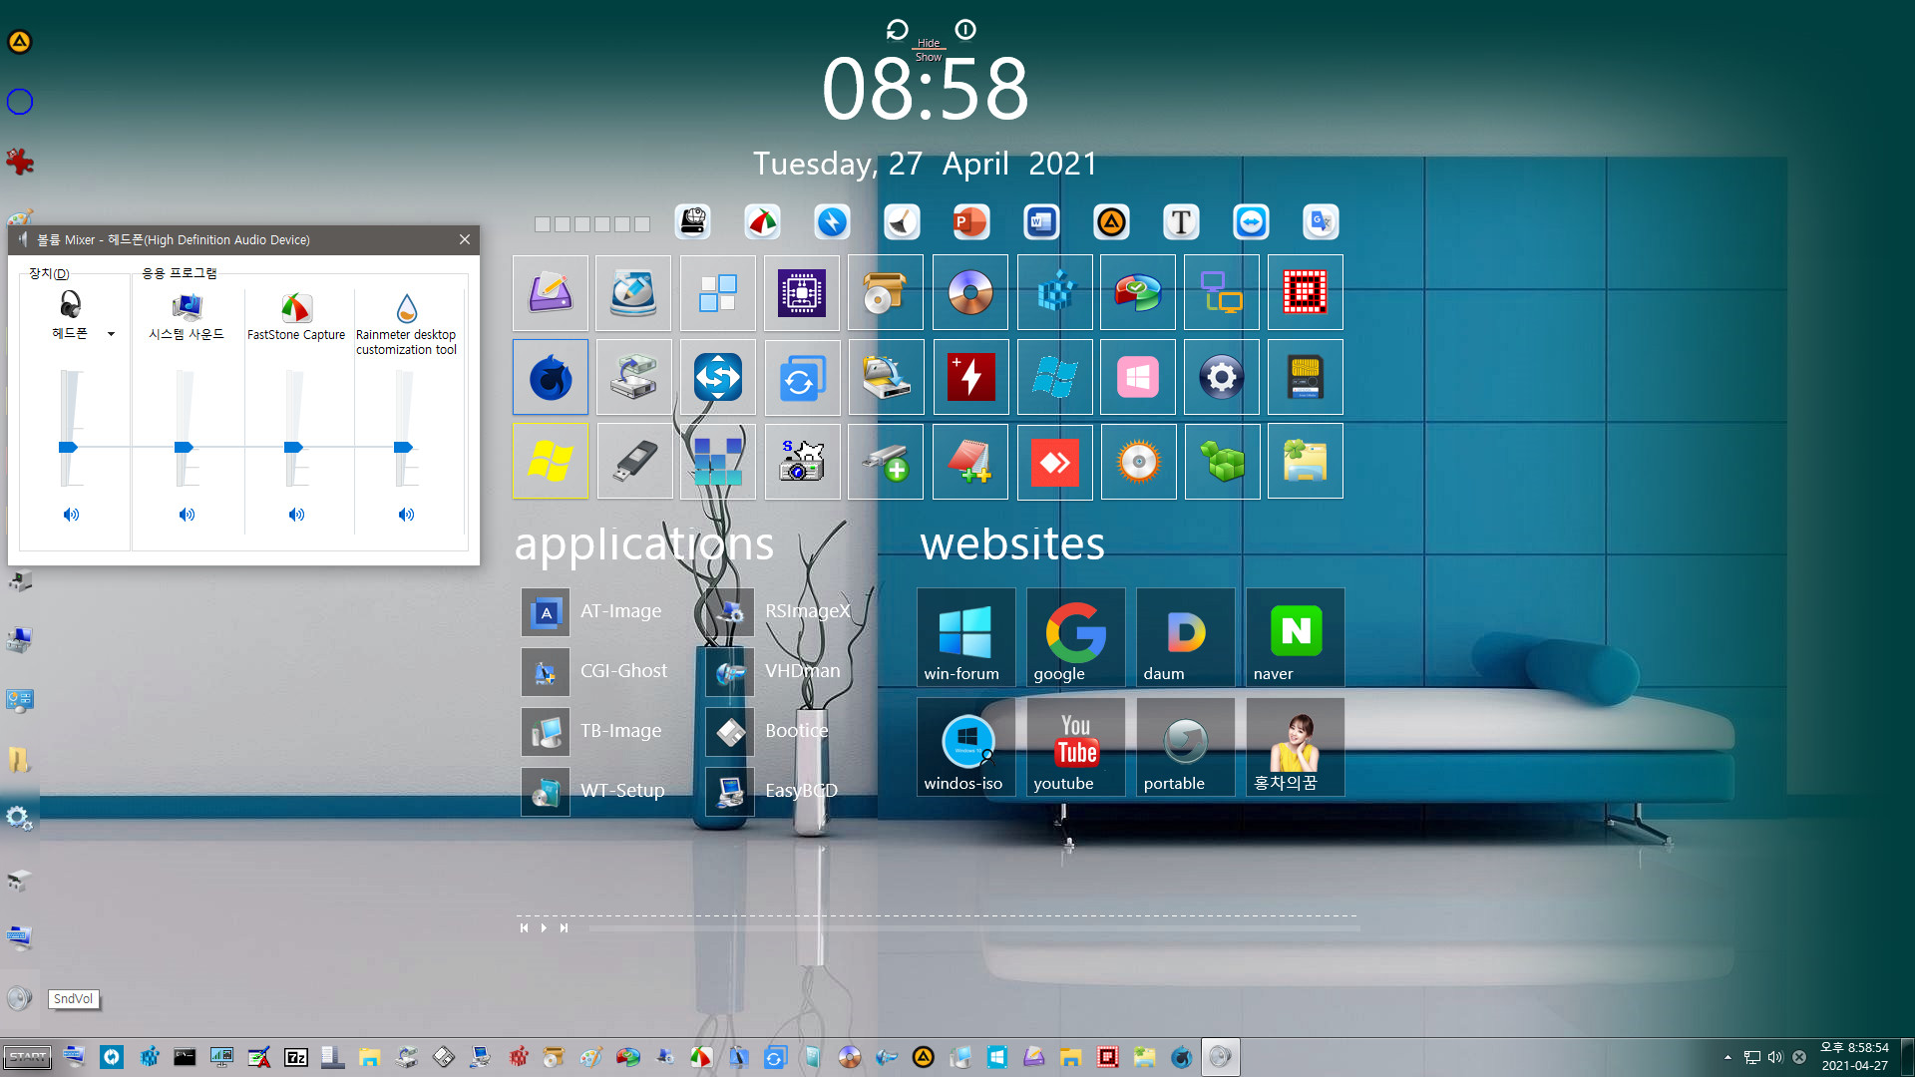Viewport: 1915px width, 1077px height.
Task: Select the last dock page square
Action: click(642, 224)
